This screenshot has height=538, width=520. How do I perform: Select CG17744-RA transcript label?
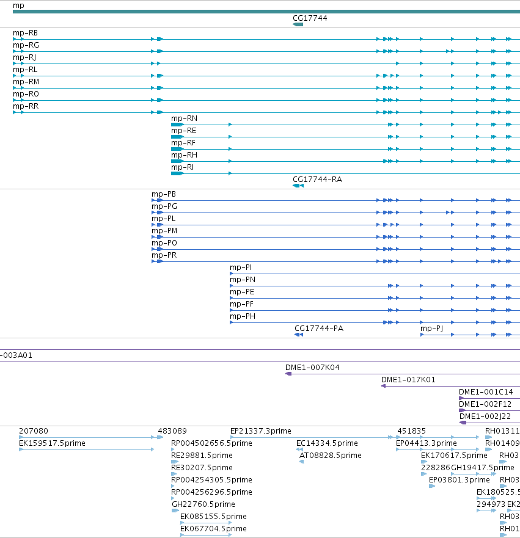318,180
